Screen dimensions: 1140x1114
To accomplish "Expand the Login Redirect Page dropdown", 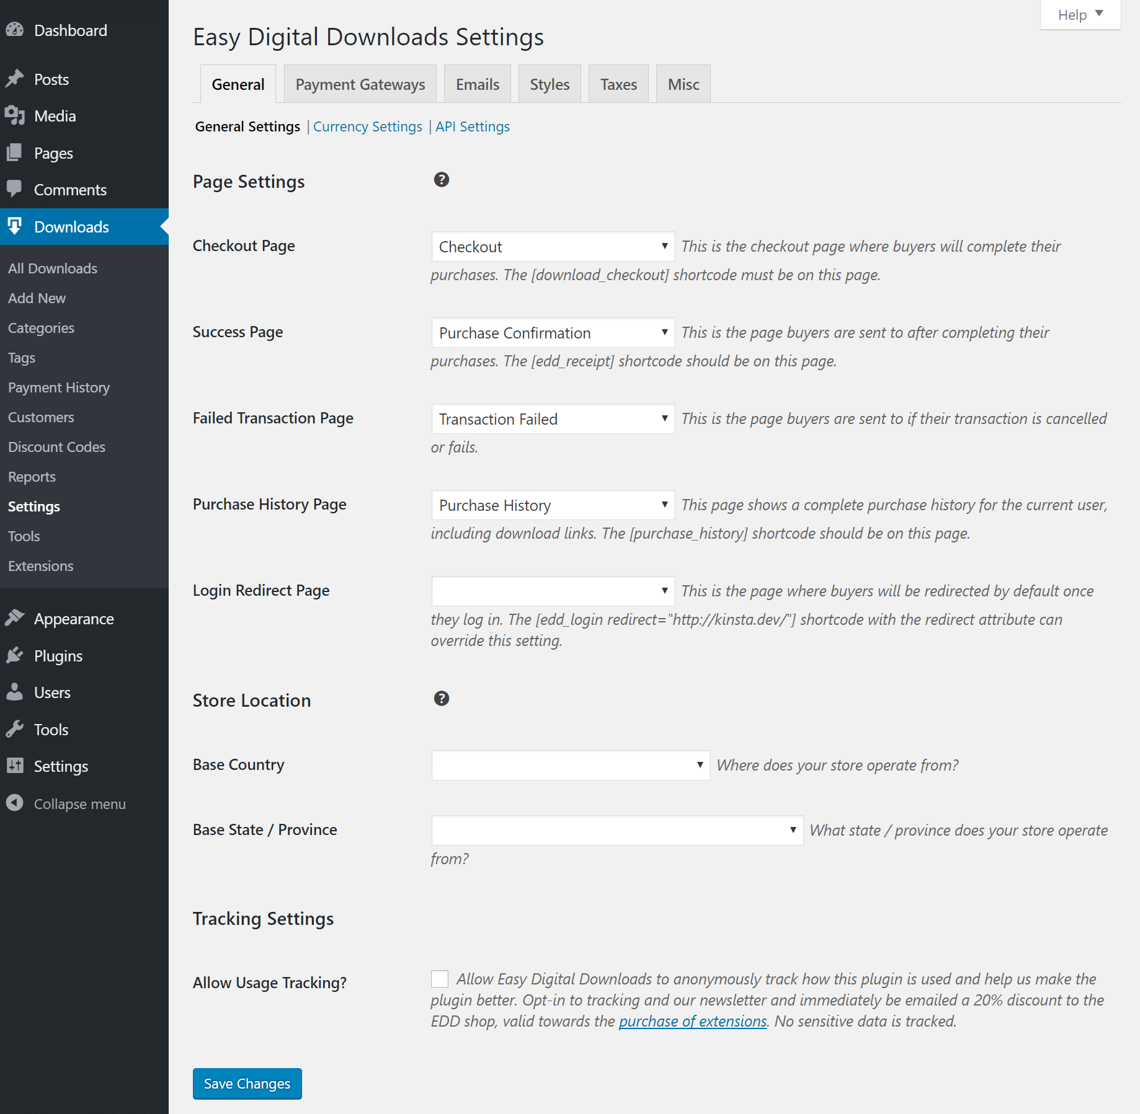I will [x=552, y=591].
